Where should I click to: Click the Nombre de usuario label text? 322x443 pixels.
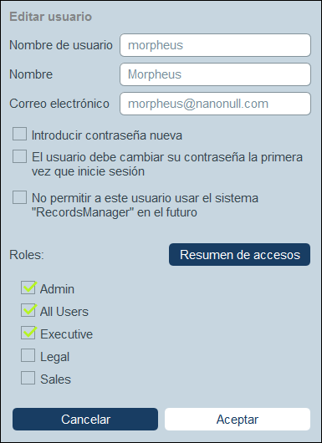61,45
